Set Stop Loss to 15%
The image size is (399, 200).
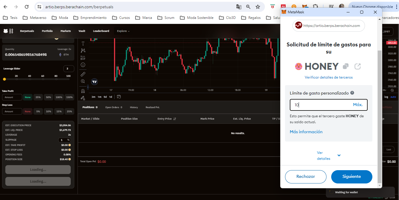click(59, 111)
